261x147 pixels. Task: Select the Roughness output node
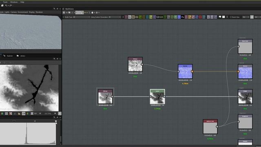click(x=245, y=122)
